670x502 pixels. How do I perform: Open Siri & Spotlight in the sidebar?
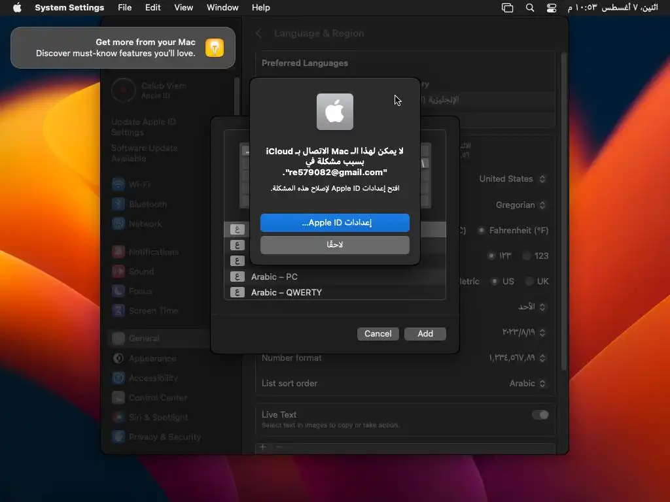[x=150, y=418]
